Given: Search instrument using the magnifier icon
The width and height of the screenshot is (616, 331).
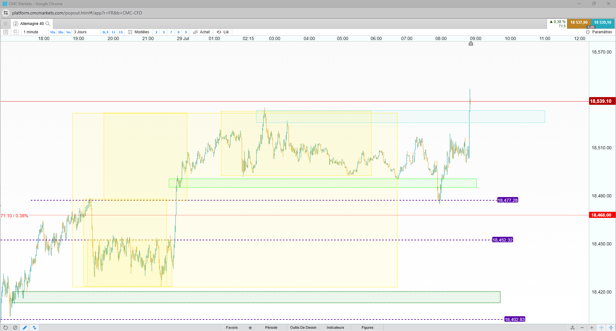Looking at the screenshot, I should pos(48,24).
